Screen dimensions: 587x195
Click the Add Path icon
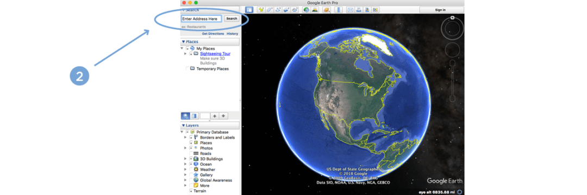coord(278,9)
